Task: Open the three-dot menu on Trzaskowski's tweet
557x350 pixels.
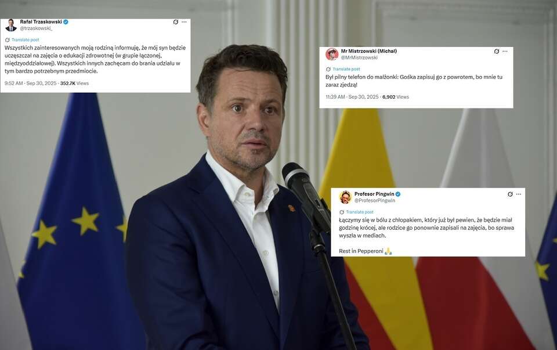Action: [x=184, y=22]
